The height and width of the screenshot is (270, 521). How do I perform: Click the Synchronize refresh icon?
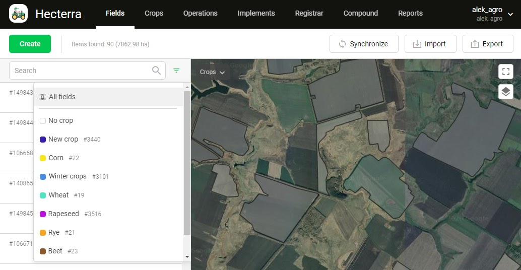pyautogui.click(x=343, y=44)
